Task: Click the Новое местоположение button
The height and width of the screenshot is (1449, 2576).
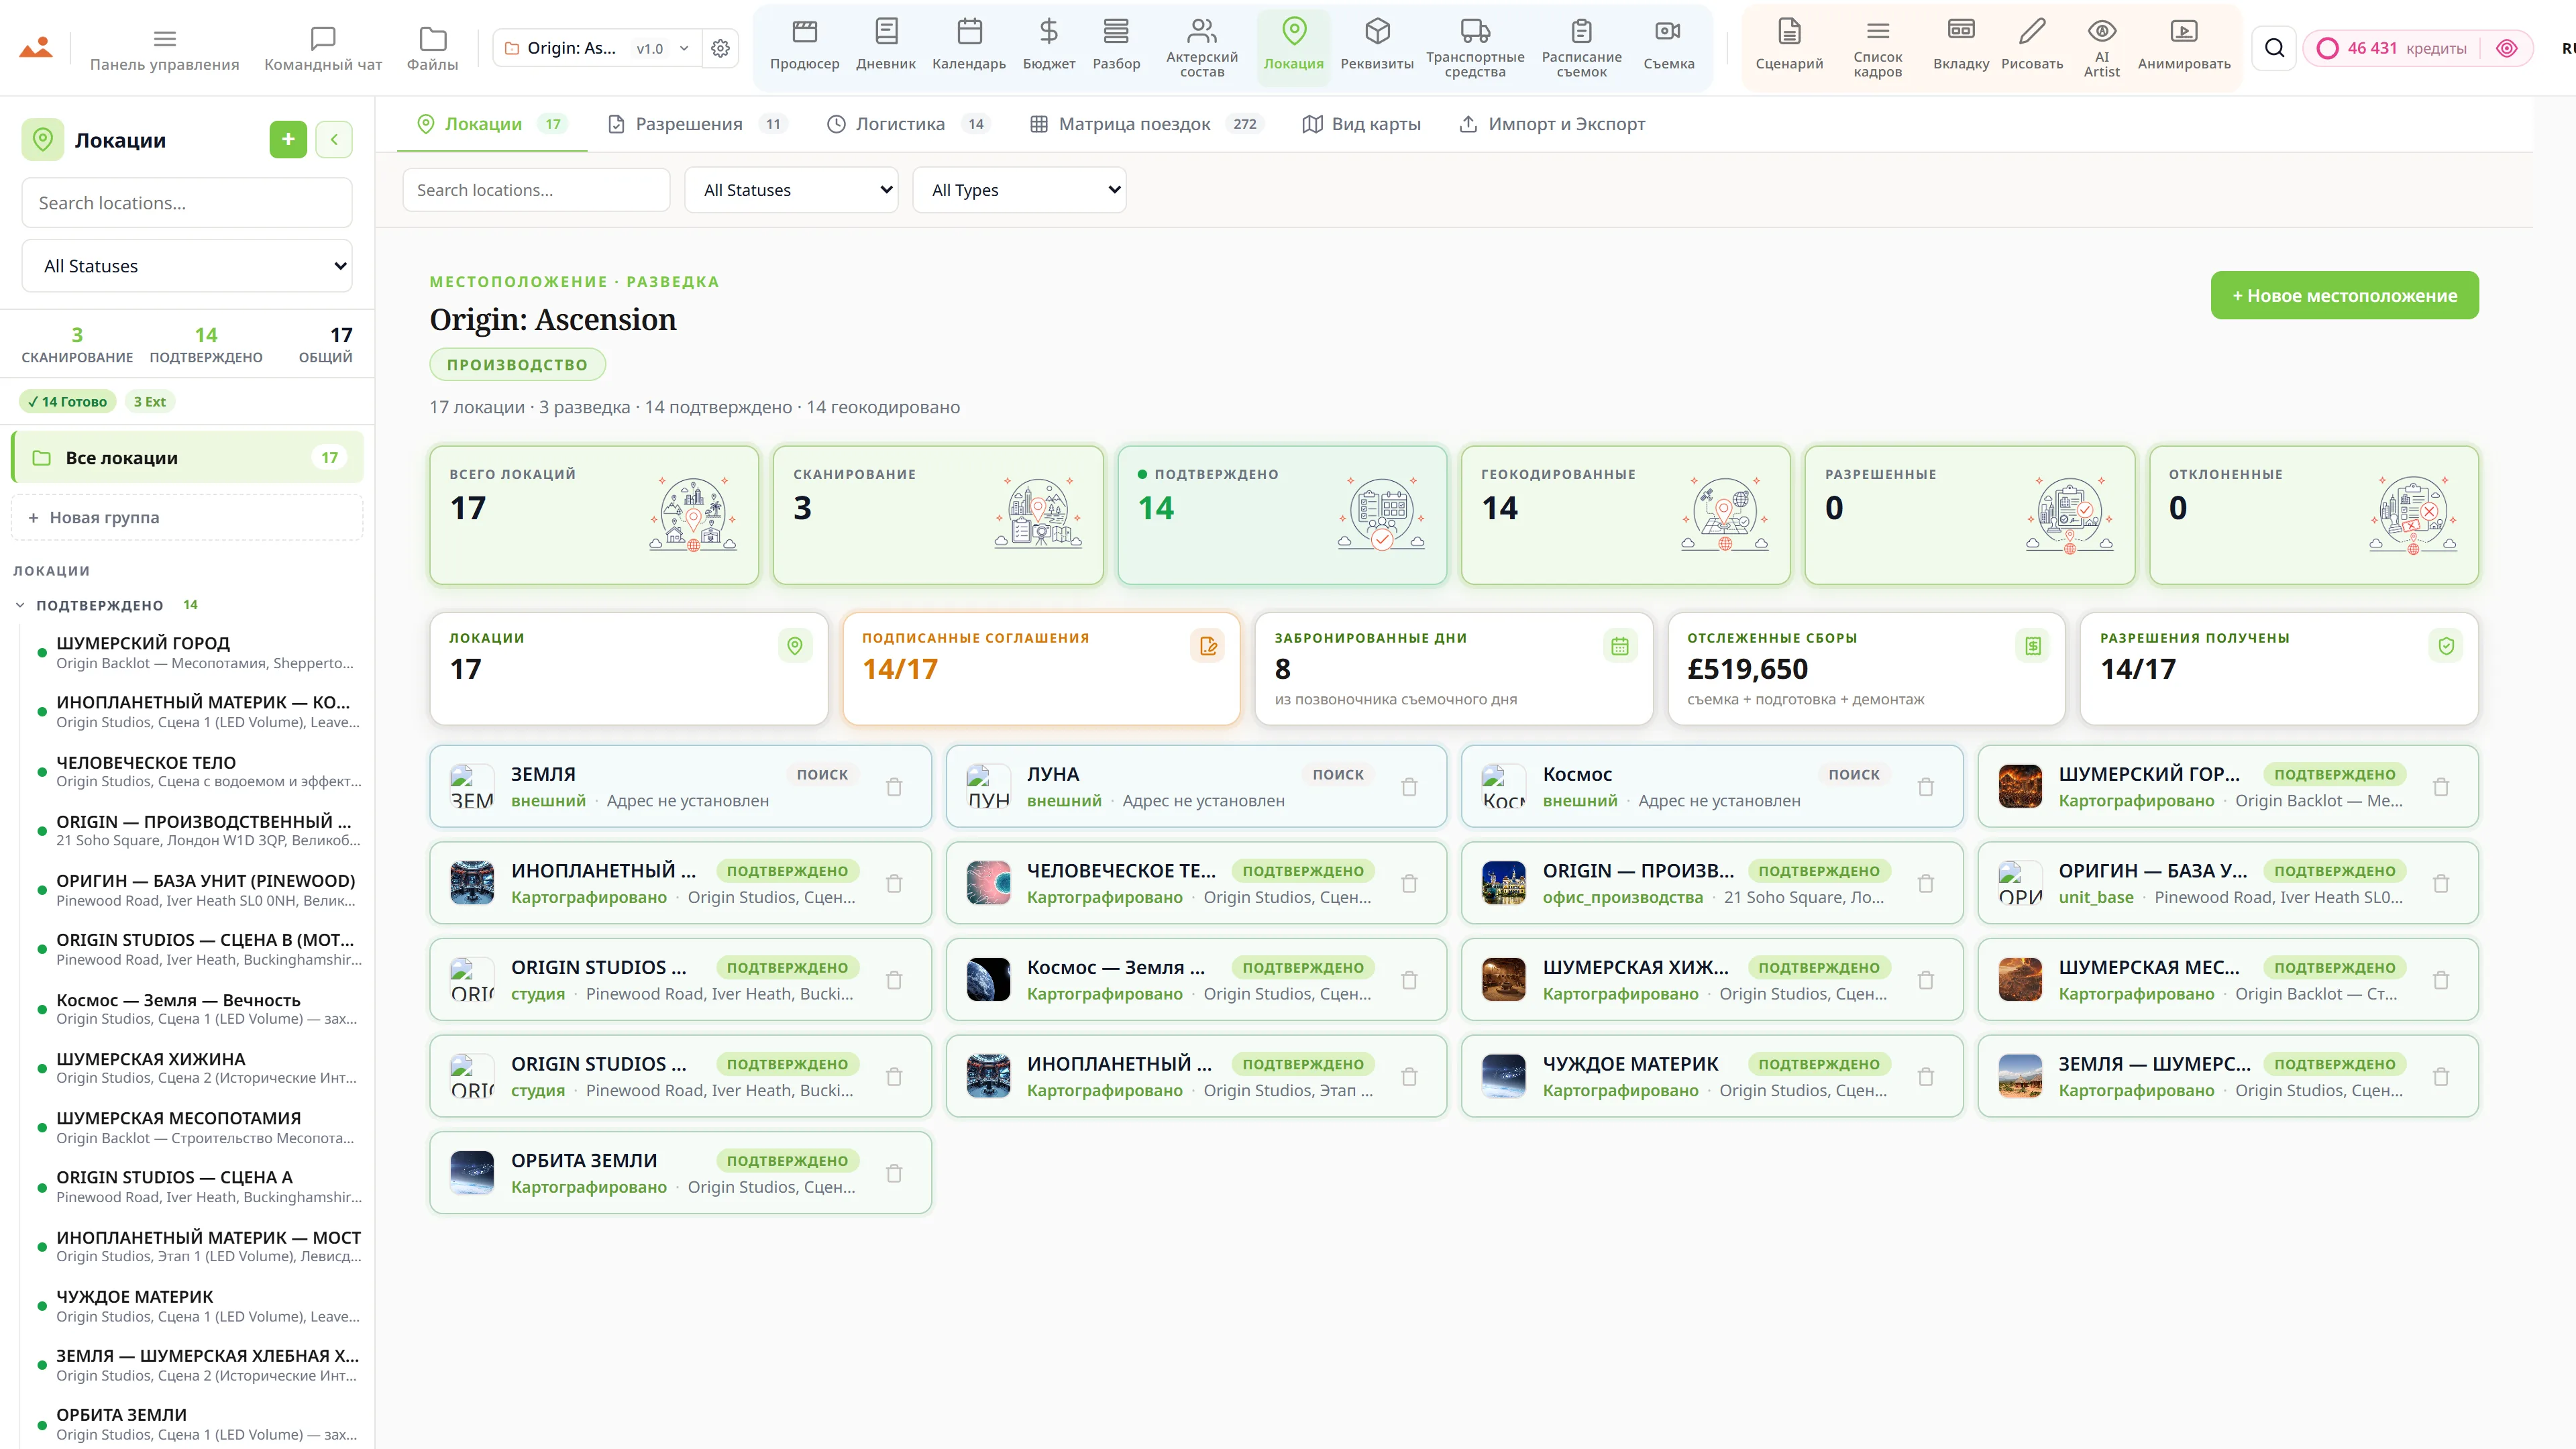Action: coord(2344,295)
